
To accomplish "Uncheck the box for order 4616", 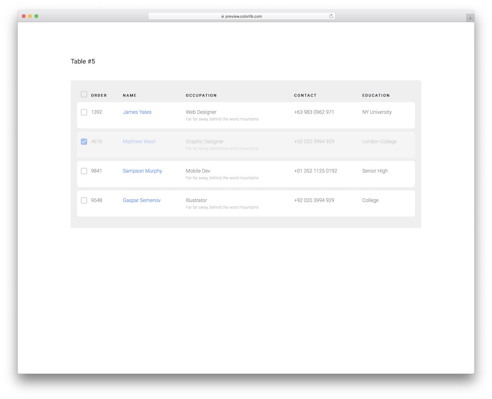I will [x=84, y=142].
